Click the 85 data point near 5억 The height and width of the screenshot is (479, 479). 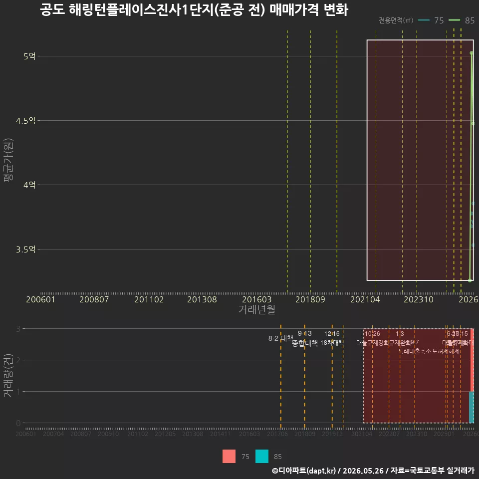472,53
